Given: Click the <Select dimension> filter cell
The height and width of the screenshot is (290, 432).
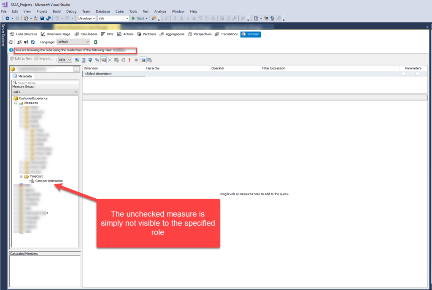Looking at the screenshot, I should [x=113, y=74].
